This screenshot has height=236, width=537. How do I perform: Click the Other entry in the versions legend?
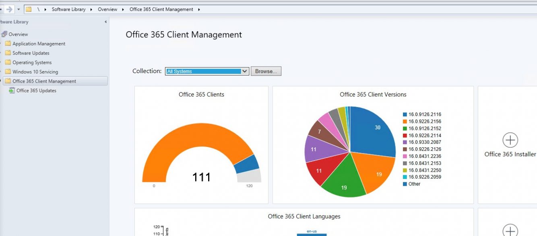pyautogui.click(x=415, y=184)
